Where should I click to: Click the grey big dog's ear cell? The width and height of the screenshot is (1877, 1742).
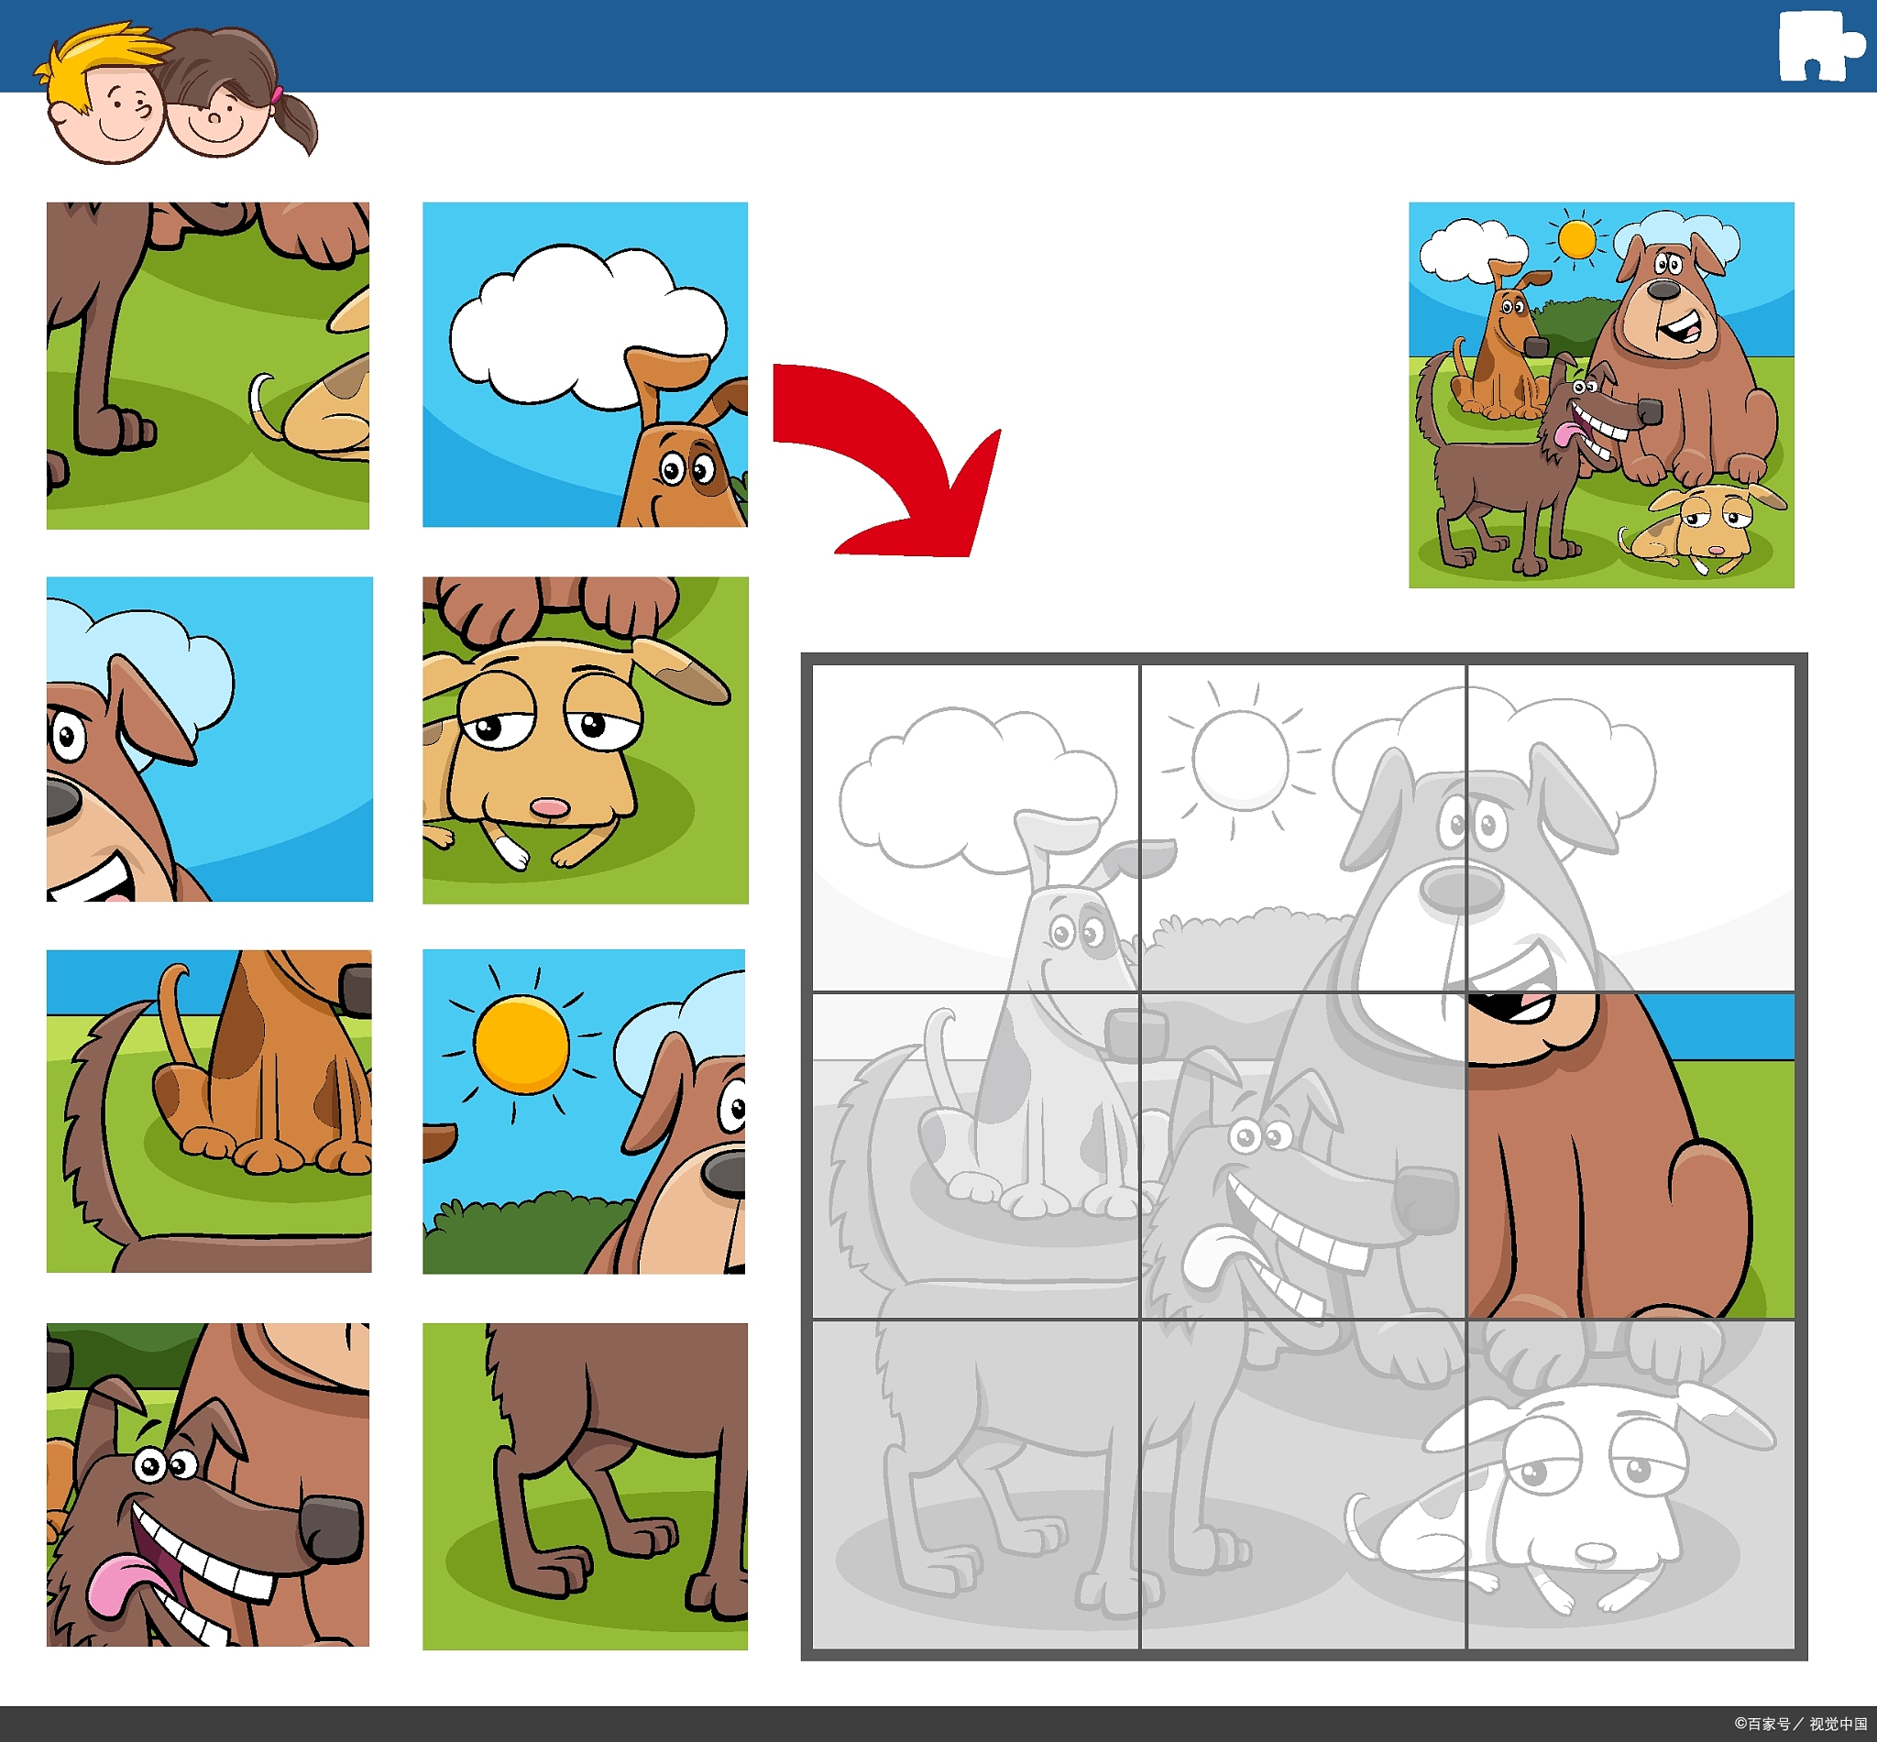pos(1631,827)
